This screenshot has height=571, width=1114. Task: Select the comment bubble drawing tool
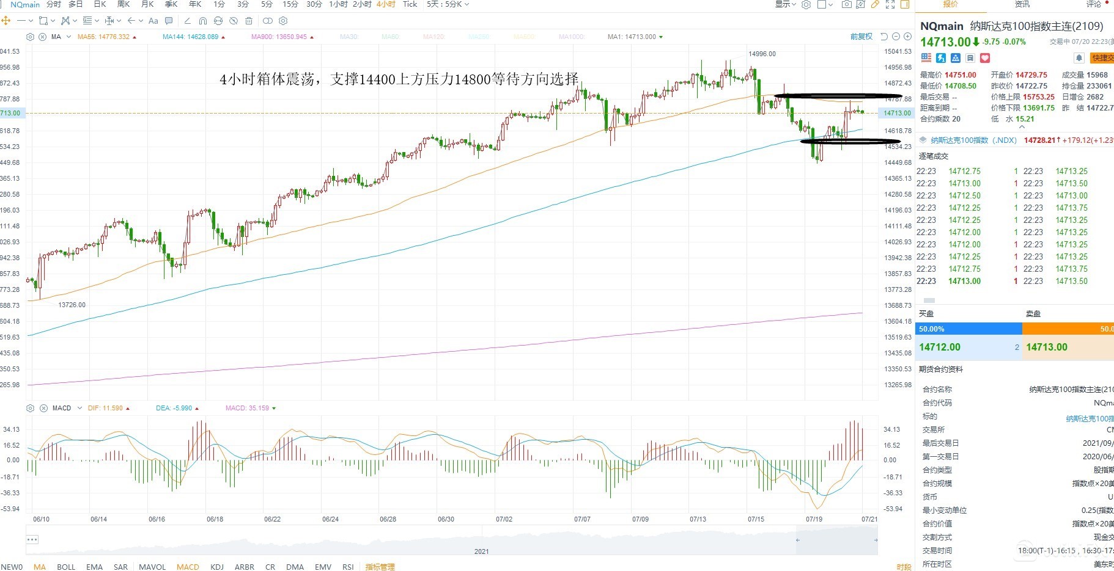[x=169, y=21]
